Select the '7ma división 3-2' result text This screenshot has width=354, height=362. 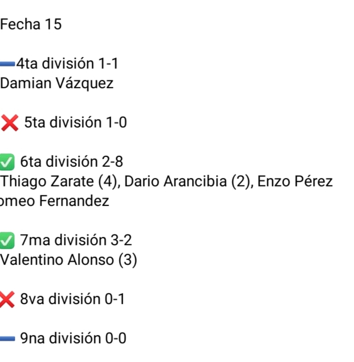point(76,240)
